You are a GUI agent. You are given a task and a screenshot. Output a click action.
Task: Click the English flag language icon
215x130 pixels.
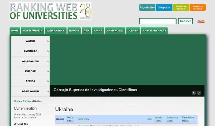tap(199, 22)
